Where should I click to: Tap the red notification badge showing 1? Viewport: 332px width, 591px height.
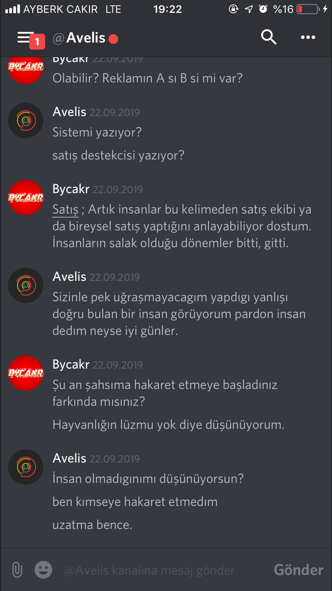(x=37, y=42)
